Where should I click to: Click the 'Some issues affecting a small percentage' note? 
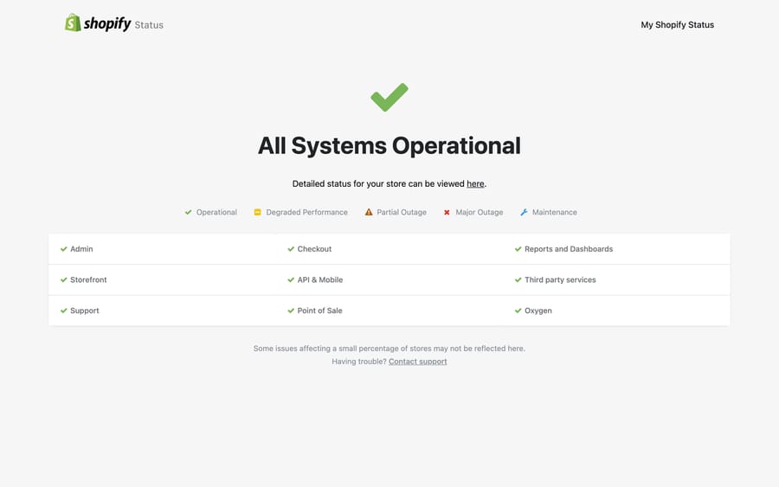click(389, 349)
